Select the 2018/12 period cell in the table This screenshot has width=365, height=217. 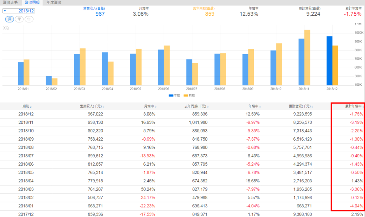[26, 114]
